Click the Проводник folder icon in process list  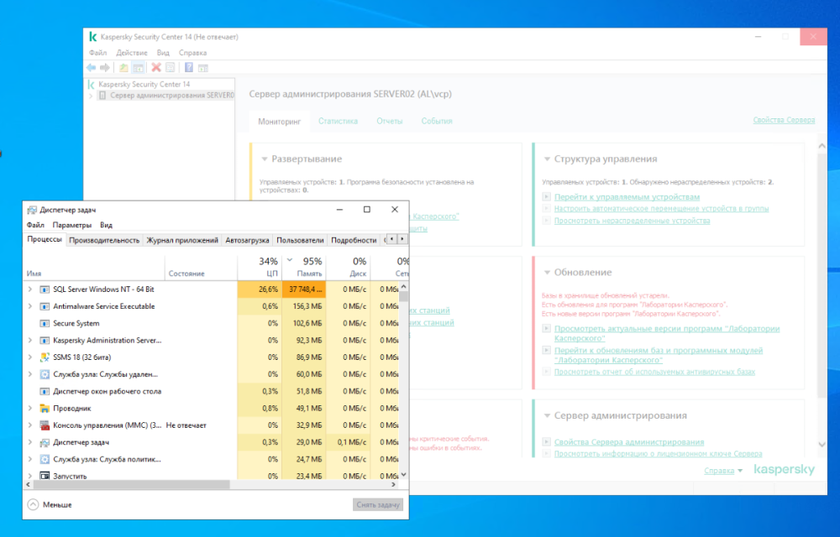[x=45, y=409]
